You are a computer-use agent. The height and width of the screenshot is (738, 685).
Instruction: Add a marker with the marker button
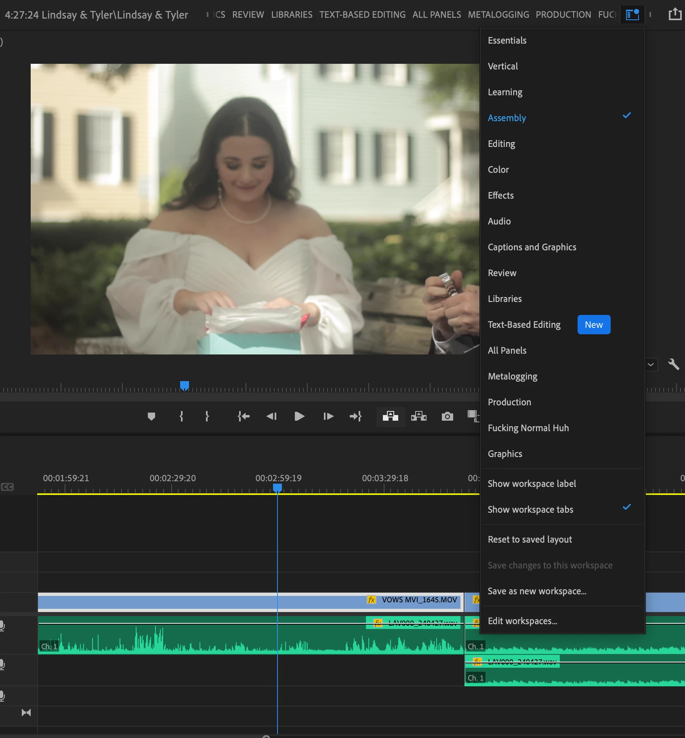point(151,416)
